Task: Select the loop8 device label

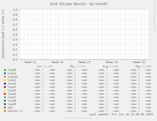Action: (x=12, y=101)
